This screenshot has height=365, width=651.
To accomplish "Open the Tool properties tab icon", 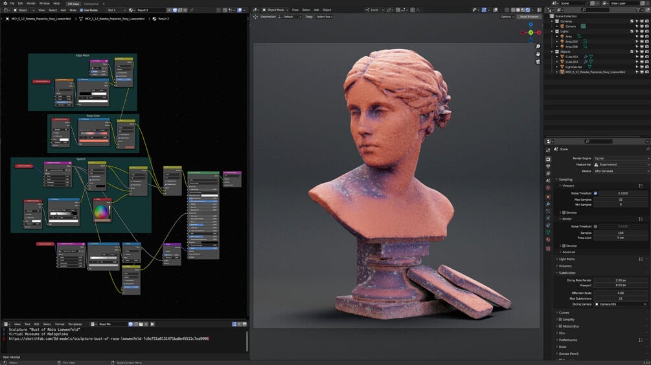I will point(548,150).
